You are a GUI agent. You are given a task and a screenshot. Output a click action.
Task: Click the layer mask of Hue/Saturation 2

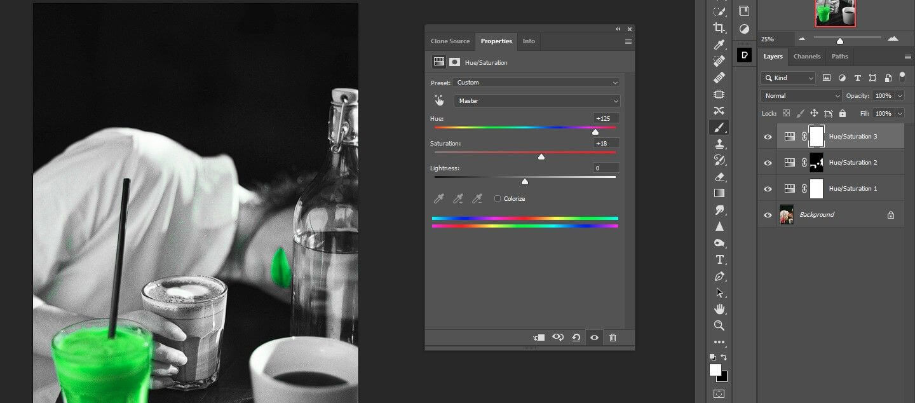(x=817, y=162)
